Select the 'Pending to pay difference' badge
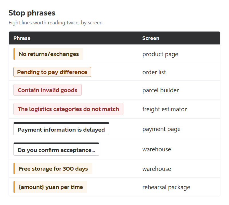This screenshot has height=205, width=229. click(52, 72)
